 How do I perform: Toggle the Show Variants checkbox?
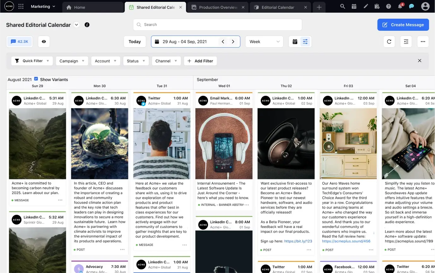click(36, 79)
